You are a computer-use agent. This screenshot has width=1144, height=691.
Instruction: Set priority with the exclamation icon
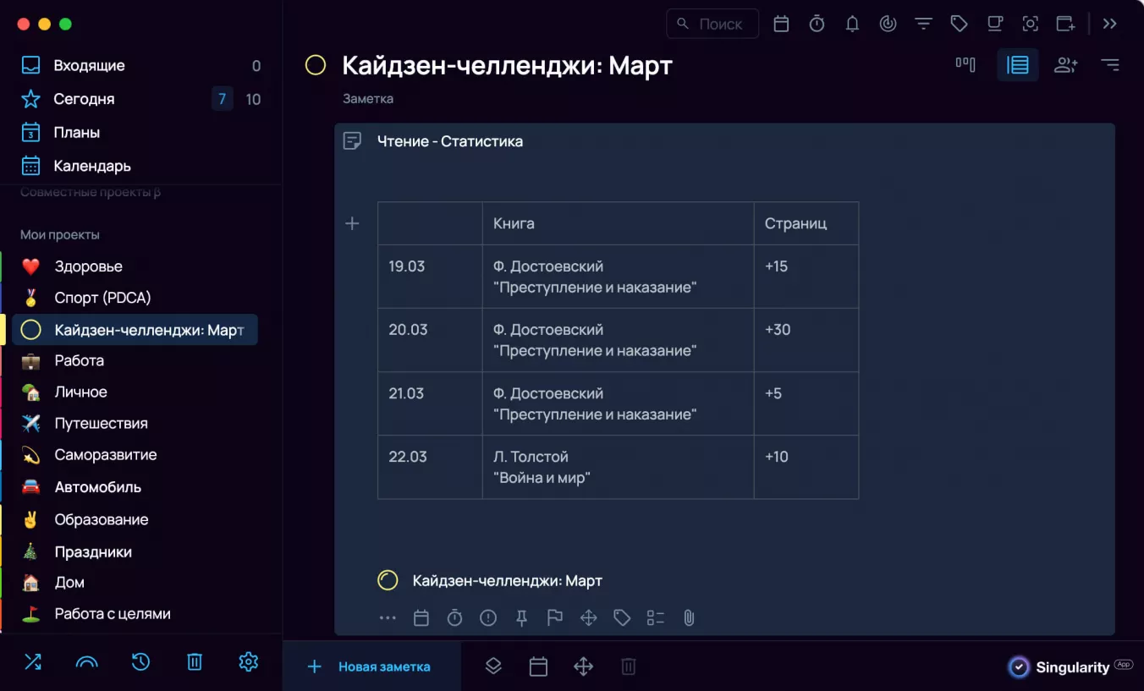(x=488, y=618)
